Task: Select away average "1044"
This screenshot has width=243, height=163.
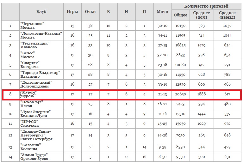Action: (227, 36)
